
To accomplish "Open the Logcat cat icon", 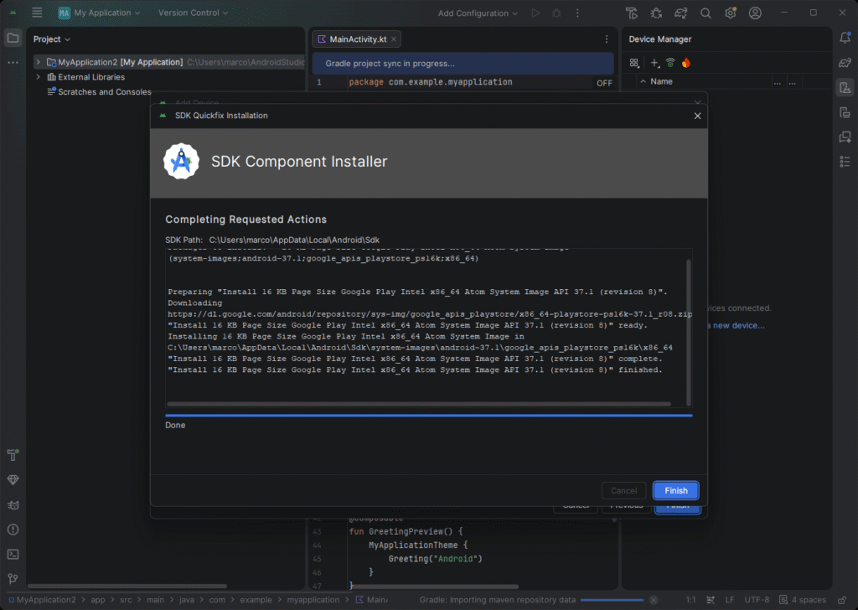I will click(13, 505).
